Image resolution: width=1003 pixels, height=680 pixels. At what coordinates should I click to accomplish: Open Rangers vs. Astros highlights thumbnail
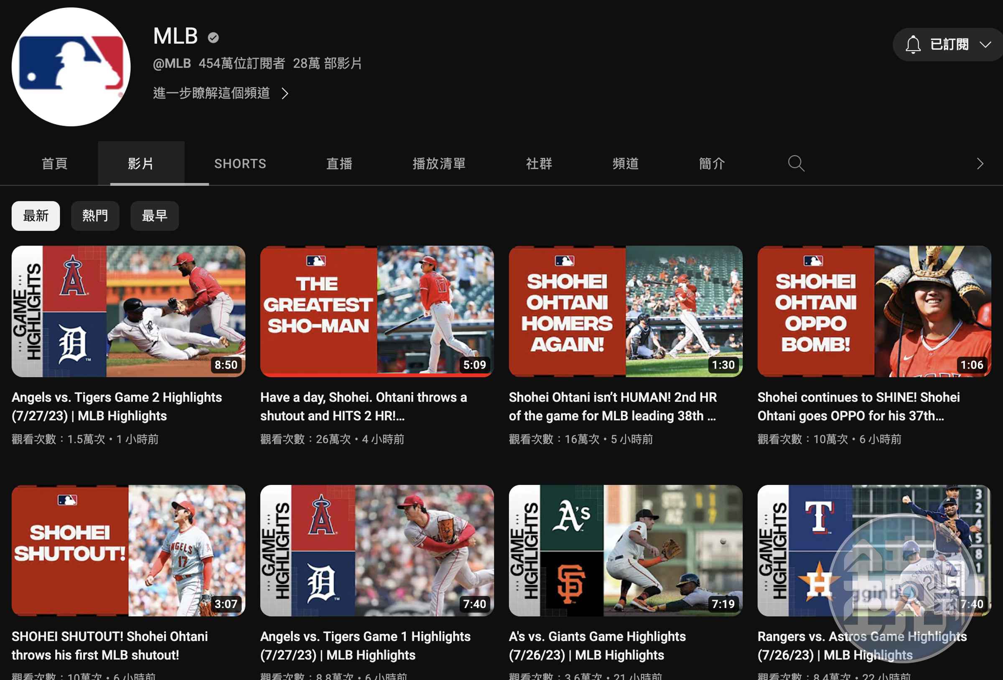874,550
